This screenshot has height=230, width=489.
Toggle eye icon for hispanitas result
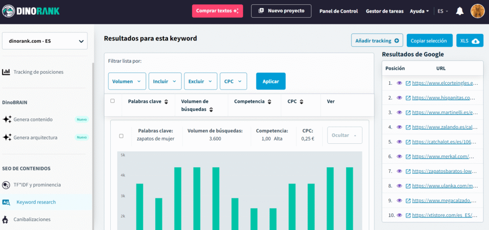399,98
